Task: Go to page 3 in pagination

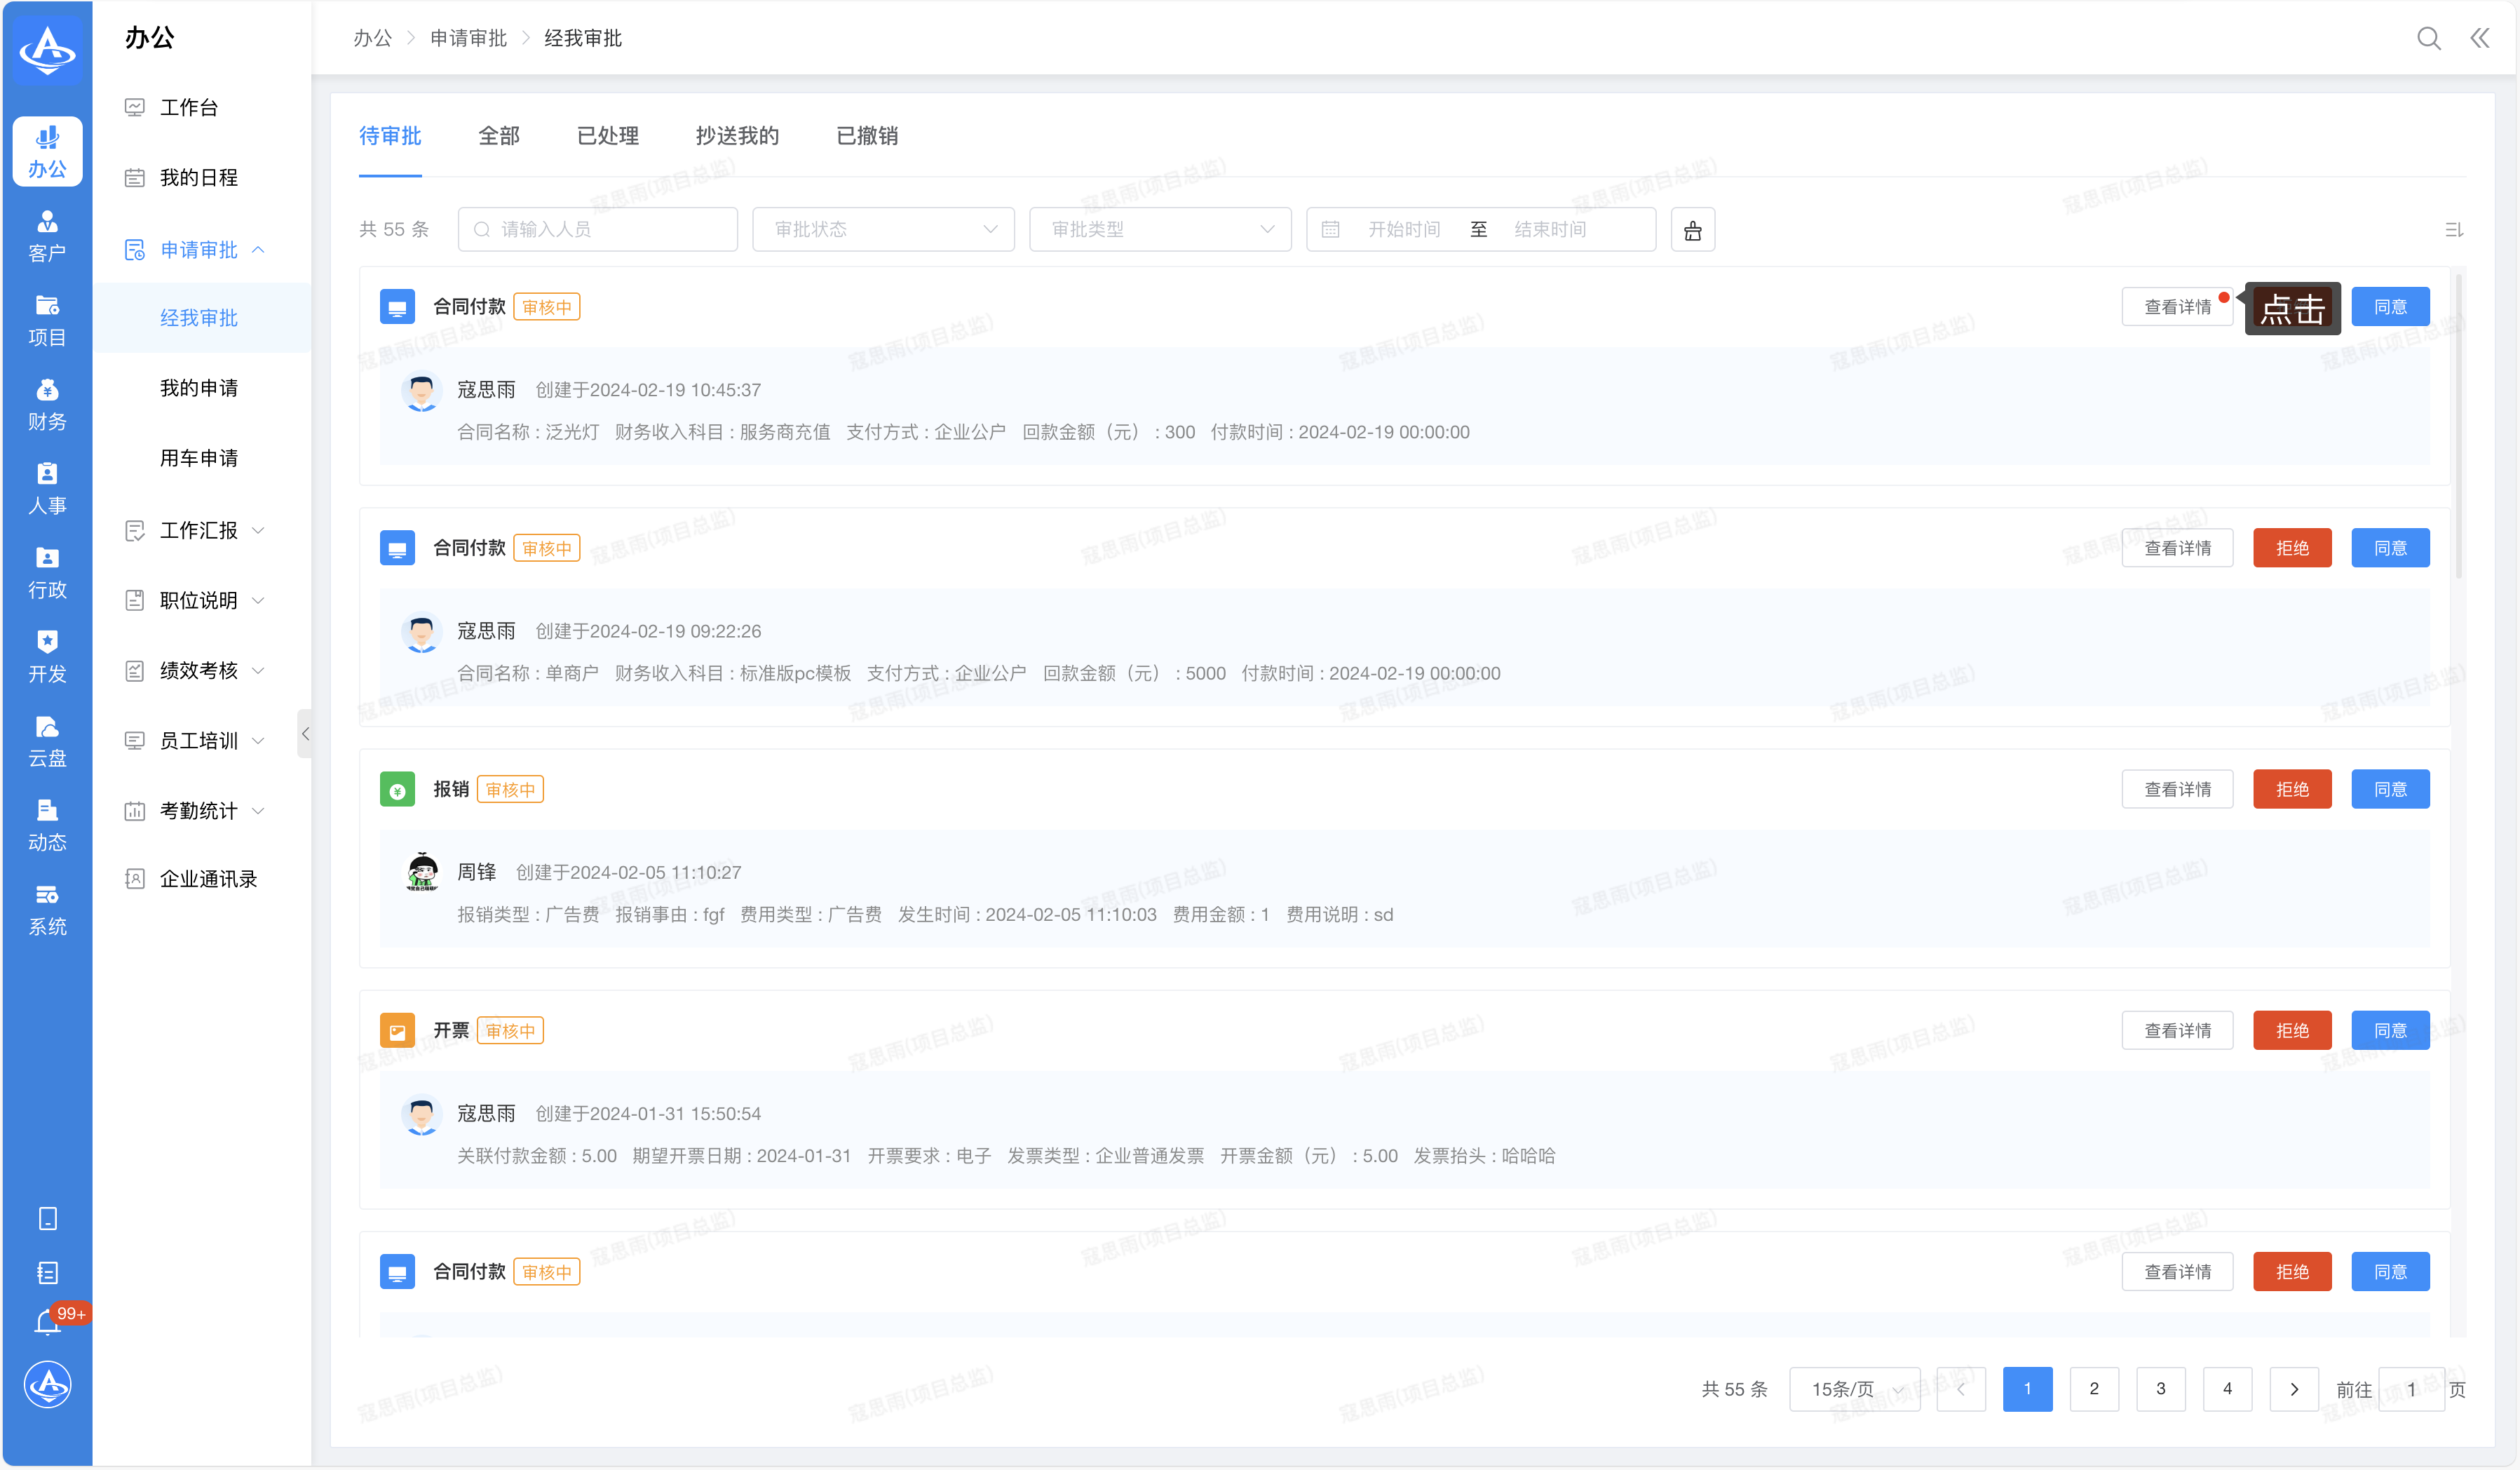Action: tap(2160, 1389)
